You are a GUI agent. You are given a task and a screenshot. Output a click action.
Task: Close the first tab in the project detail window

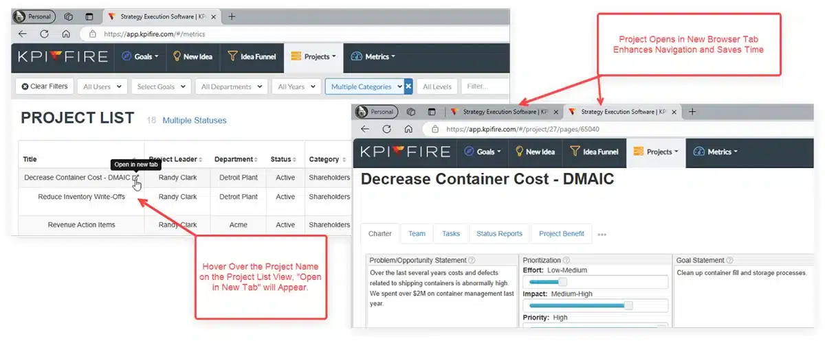(x=556, y=112)
